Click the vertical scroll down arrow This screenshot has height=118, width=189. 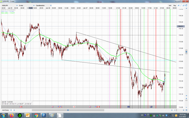186,96
